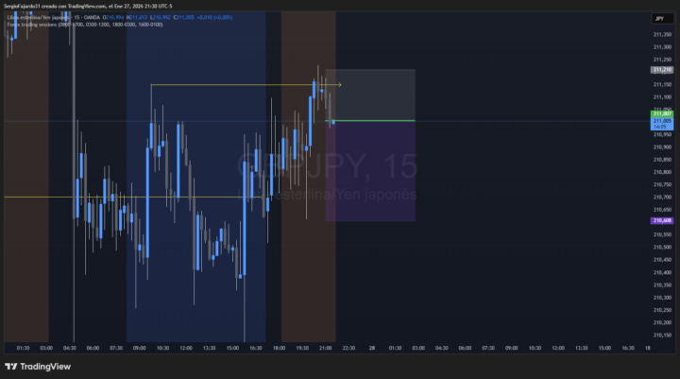This screenshot has width=680, height=379.
Task: Click the 210,800 price scale label
Action: pyautogui.click(x=662, y=172)
